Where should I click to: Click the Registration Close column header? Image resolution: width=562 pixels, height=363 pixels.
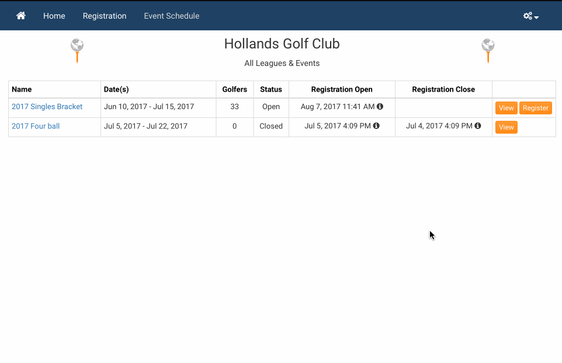pyautogui.click(x=443, y=89)
